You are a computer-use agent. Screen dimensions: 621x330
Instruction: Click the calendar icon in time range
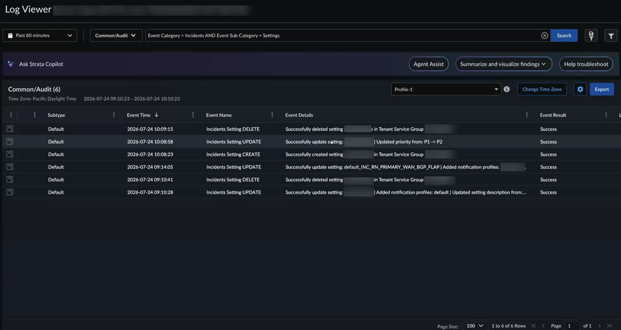point(10,35)
